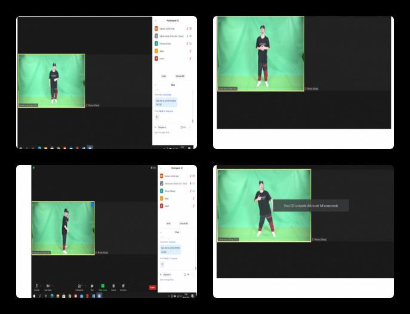Click the dancer video tile in bottom-right screenshot
Screen dimensions: 410x314
point(264,206)
